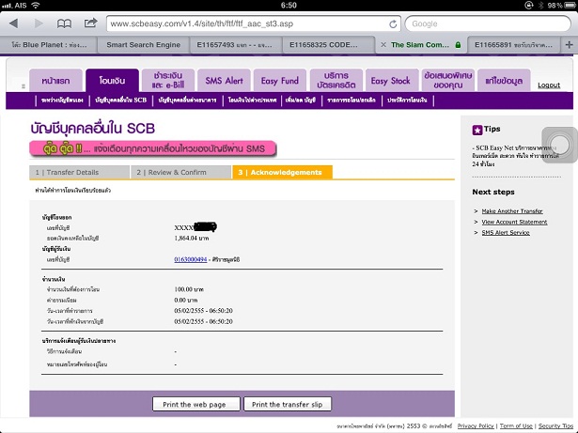578x433 pixels.
Task: Open recipient account 0163000494 link
Action: (190, 259)
